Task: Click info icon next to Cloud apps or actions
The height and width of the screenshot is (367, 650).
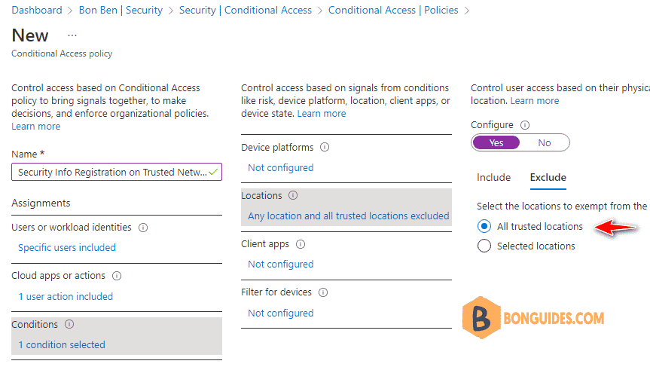Action: 117,276
